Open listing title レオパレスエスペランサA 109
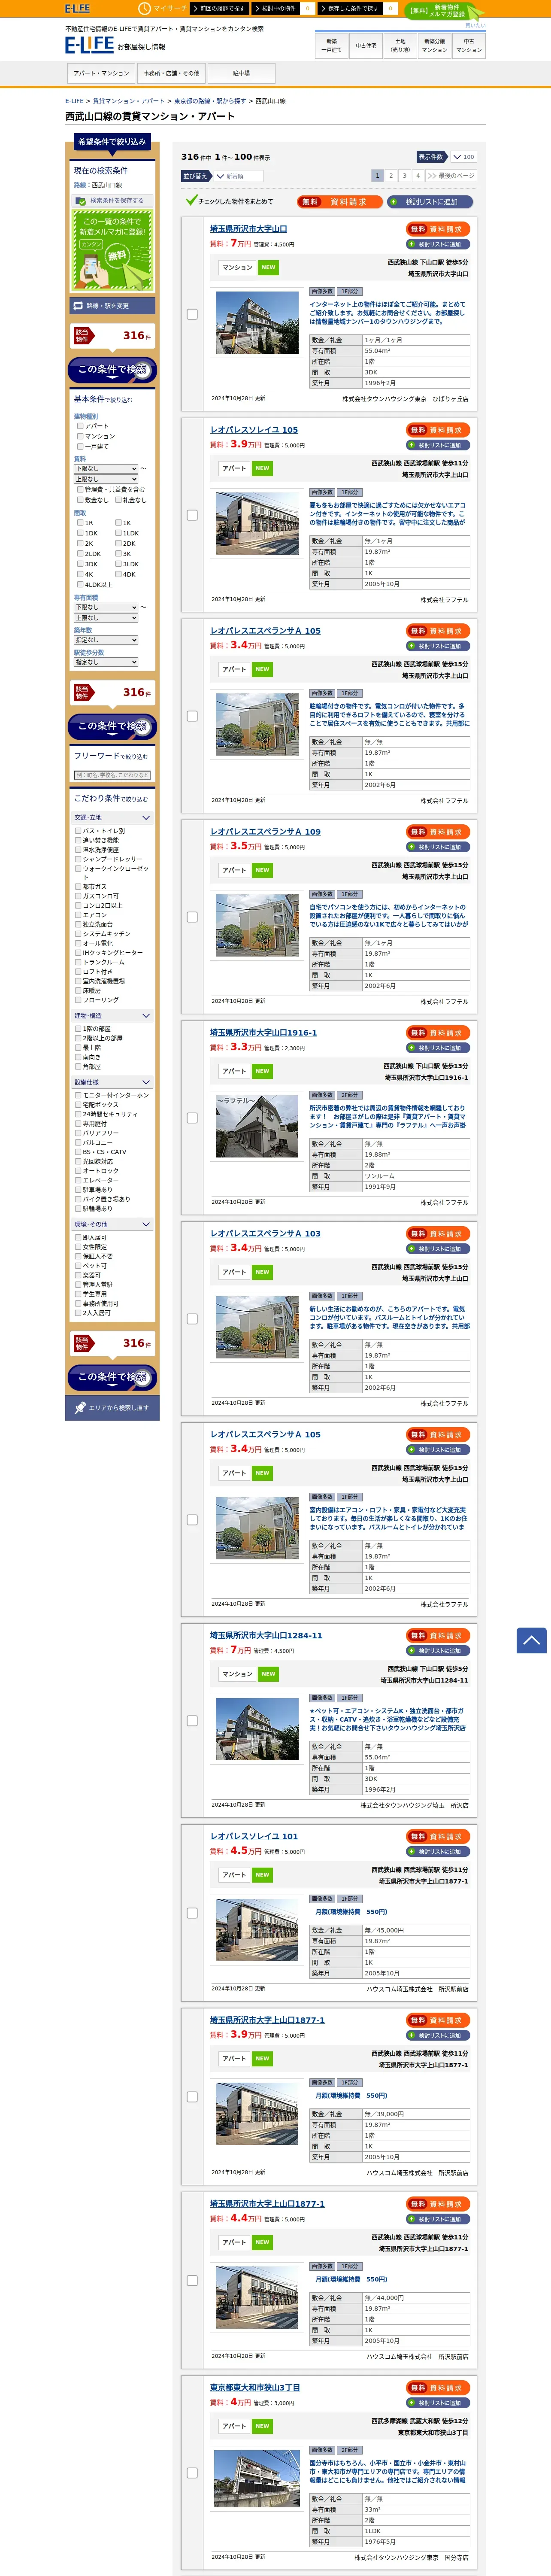 [265, 832]
